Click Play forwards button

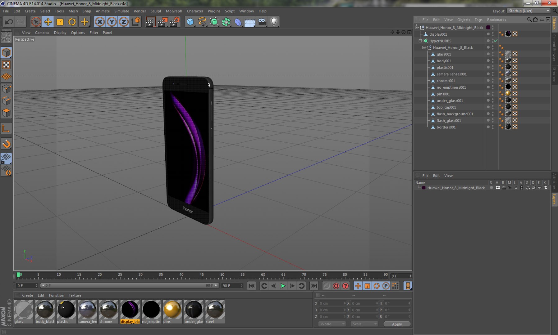[x=283, y=286]
